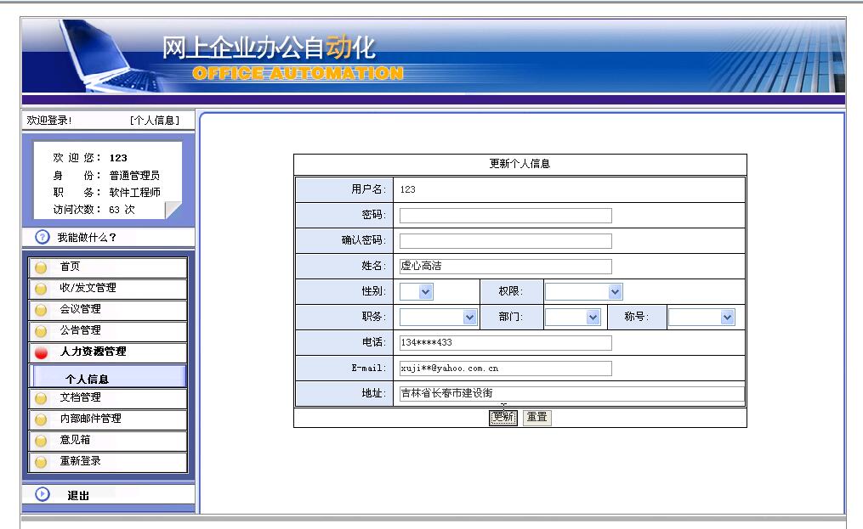Click the 重置 button
Screen dimensions: 863x529
537,418
